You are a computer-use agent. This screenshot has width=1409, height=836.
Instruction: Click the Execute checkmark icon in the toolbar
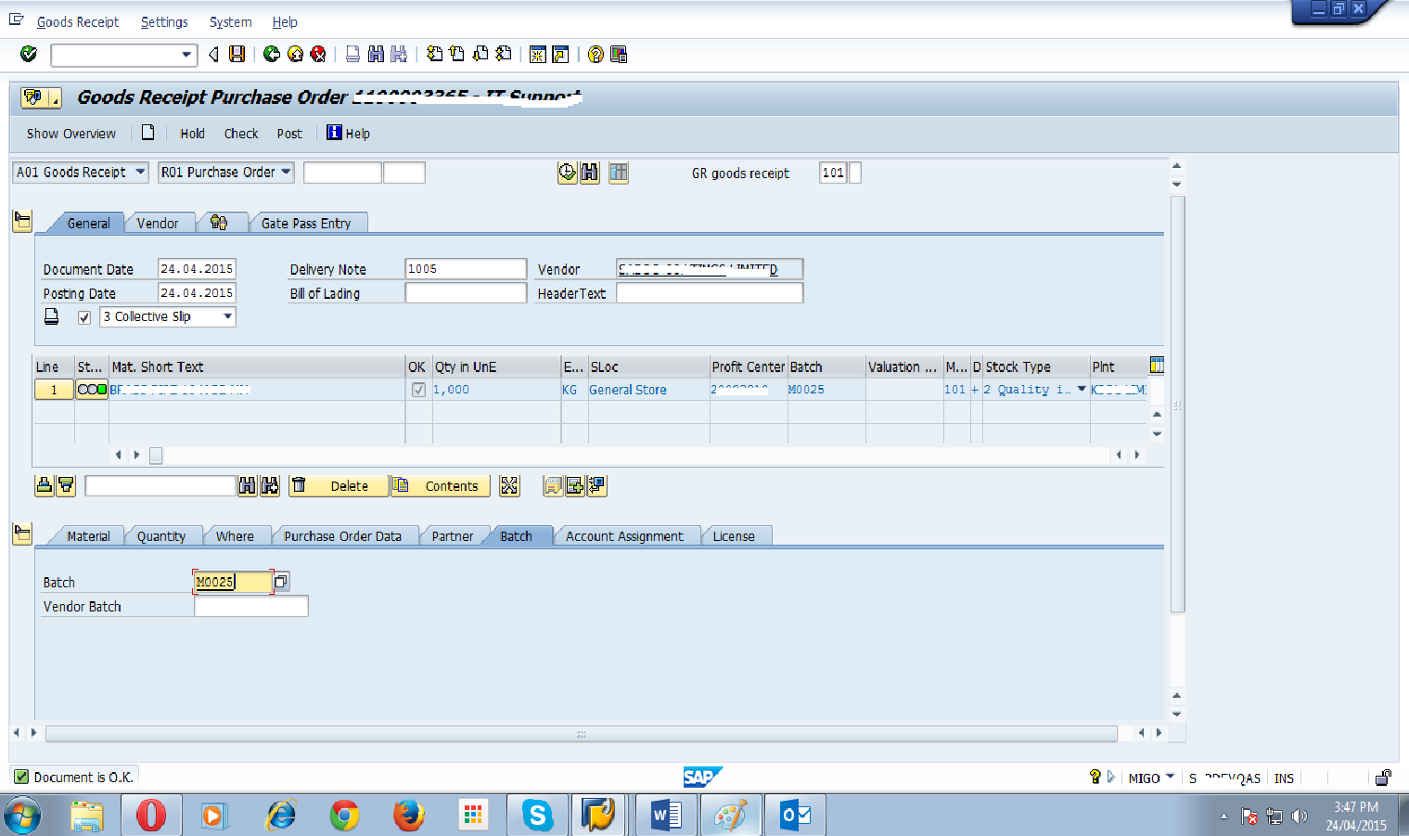coord(28,54)
